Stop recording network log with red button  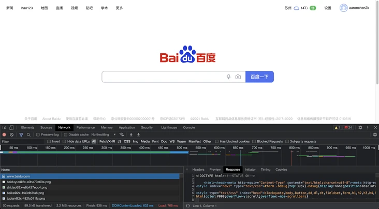tap(4, 135)
